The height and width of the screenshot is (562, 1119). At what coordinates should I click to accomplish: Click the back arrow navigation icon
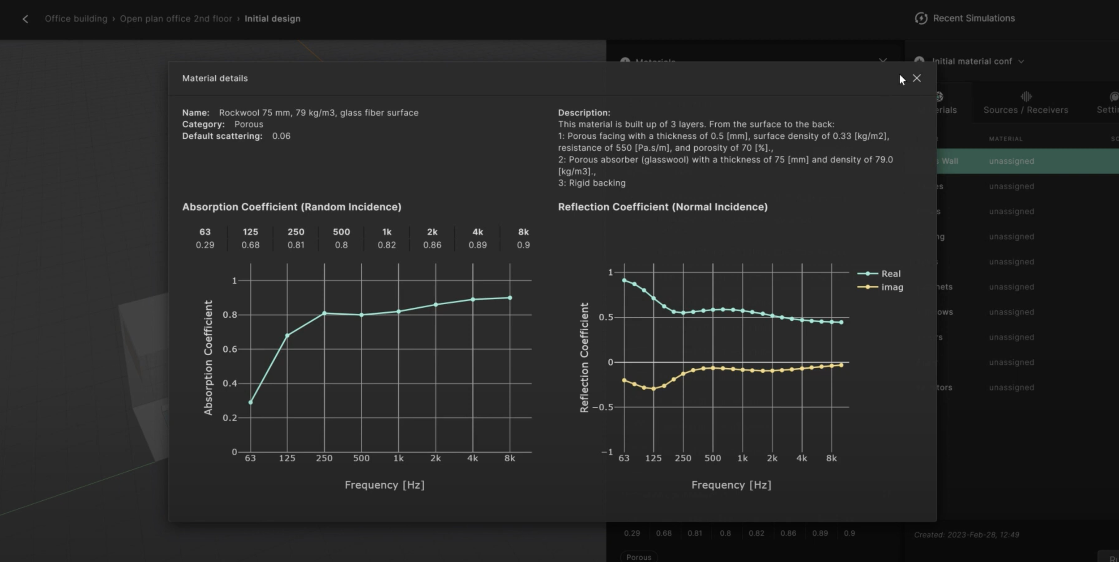click(26, 19)
